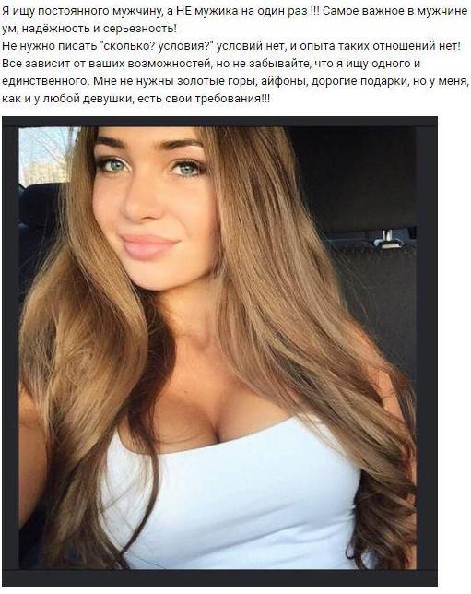Select the text "ум, надёжность и серьезность!"
The image size is (471, 594).
point(89,29)
